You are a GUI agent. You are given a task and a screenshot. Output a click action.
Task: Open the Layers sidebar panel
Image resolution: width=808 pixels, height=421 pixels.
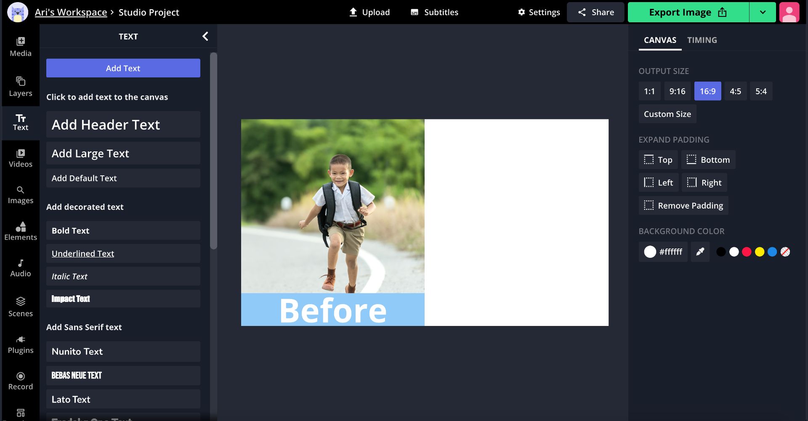pyautogui.click(x=20, y=87)
